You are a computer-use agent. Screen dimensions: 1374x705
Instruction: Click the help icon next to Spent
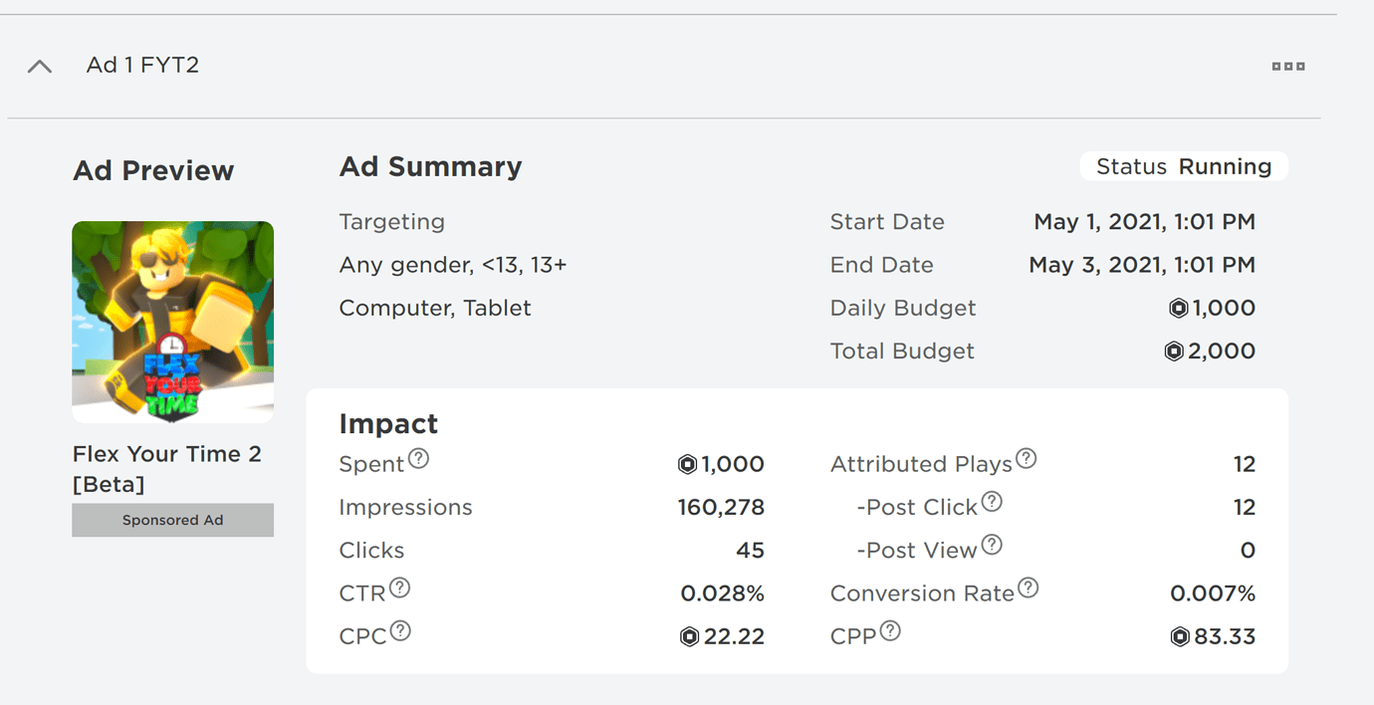(419, 459)
